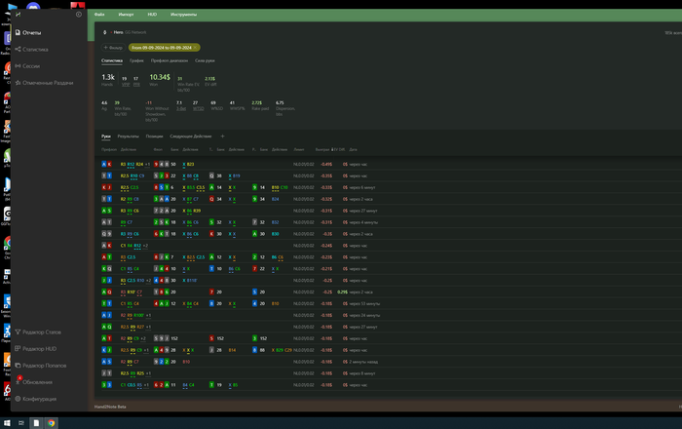Add a filter with the Фильтр button
Image resolution: width=682 pixels, height=429 pixels.
113,48
